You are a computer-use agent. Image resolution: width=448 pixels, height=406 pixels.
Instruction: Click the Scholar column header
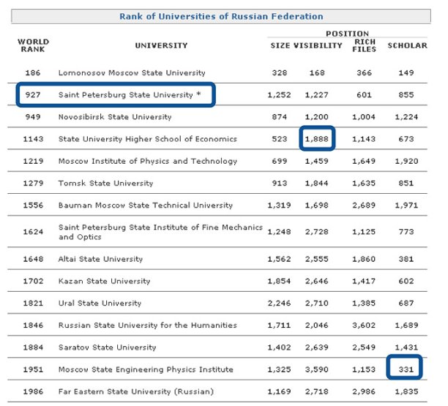(x=407, y=45)
